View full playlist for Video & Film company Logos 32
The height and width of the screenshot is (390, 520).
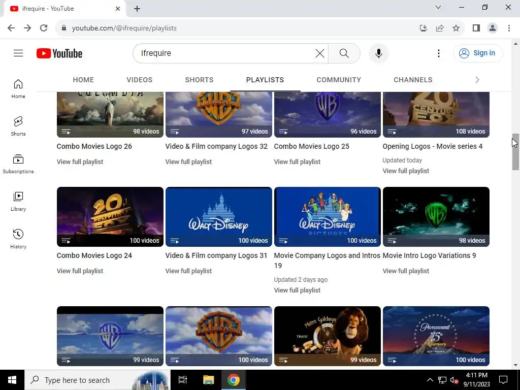[x=188, y=161]
